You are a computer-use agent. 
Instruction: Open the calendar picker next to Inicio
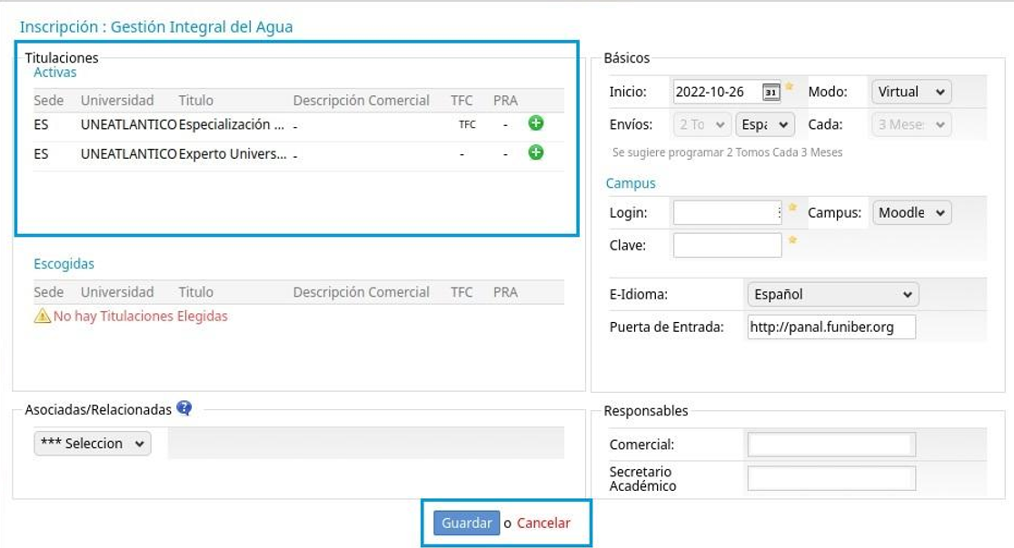(x=770, y=92)
